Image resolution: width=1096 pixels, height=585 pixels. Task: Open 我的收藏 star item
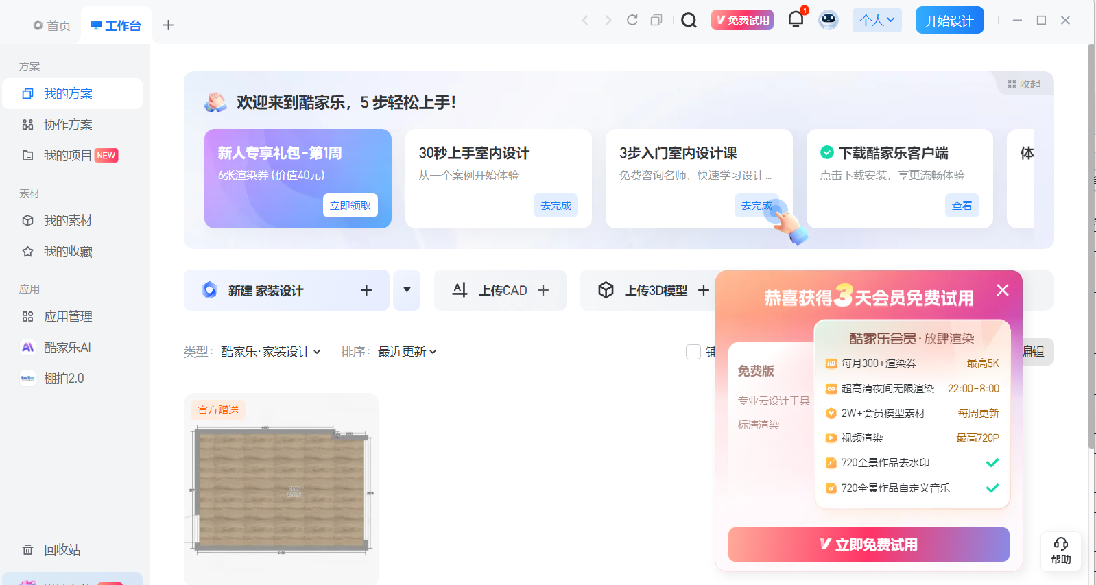(x=73, y=251)
